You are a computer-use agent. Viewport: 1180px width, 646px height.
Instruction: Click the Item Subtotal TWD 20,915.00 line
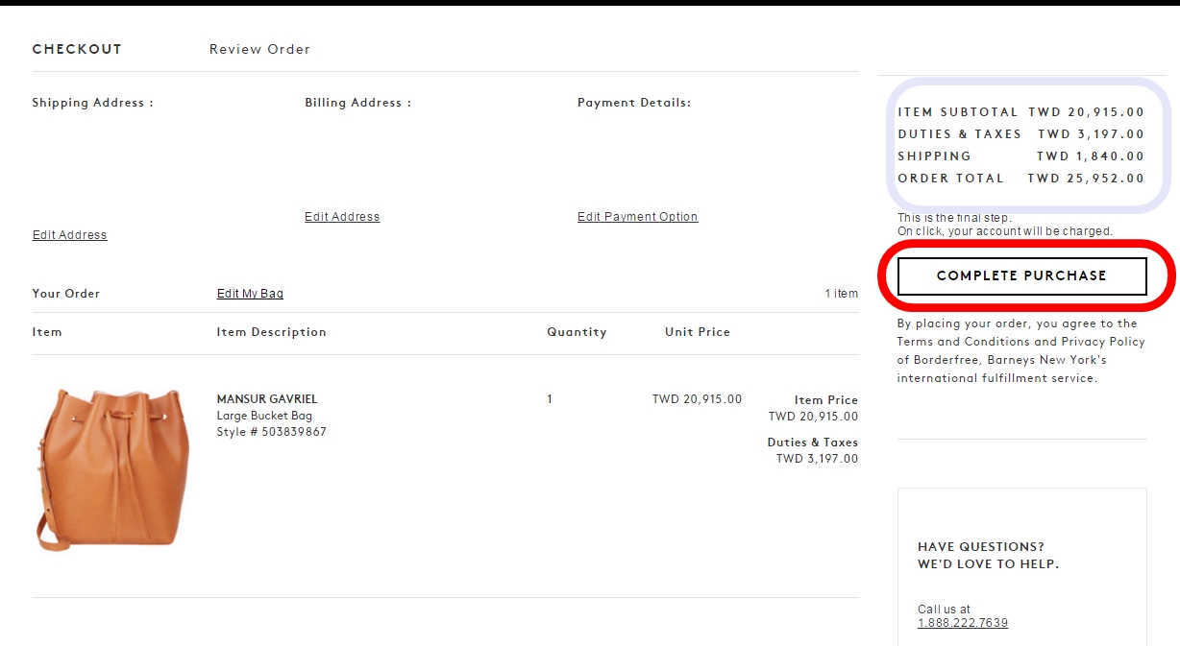pos(1021,112)
